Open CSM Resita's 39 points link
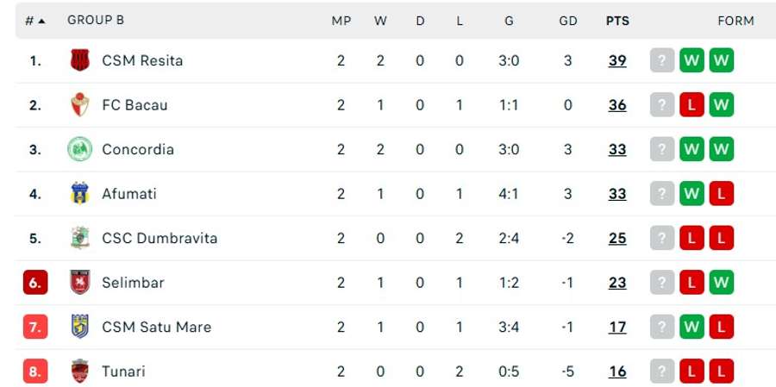Image resolution: width=776 pixels, height=387 pixels. 617,60
